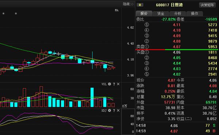Select the 14:59 trade tick row
Screen dimensions: 219x135
point(177,131)
